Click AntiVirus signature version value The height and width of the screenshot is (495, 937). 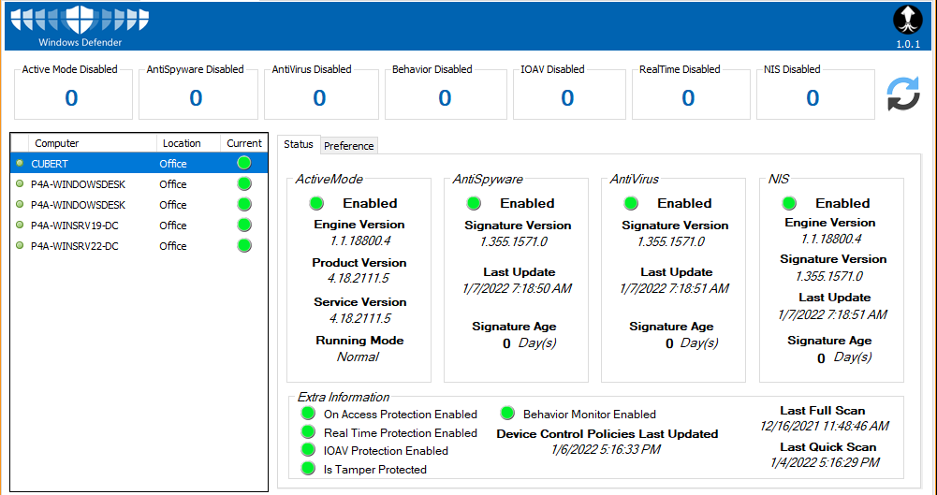point(671,241)
